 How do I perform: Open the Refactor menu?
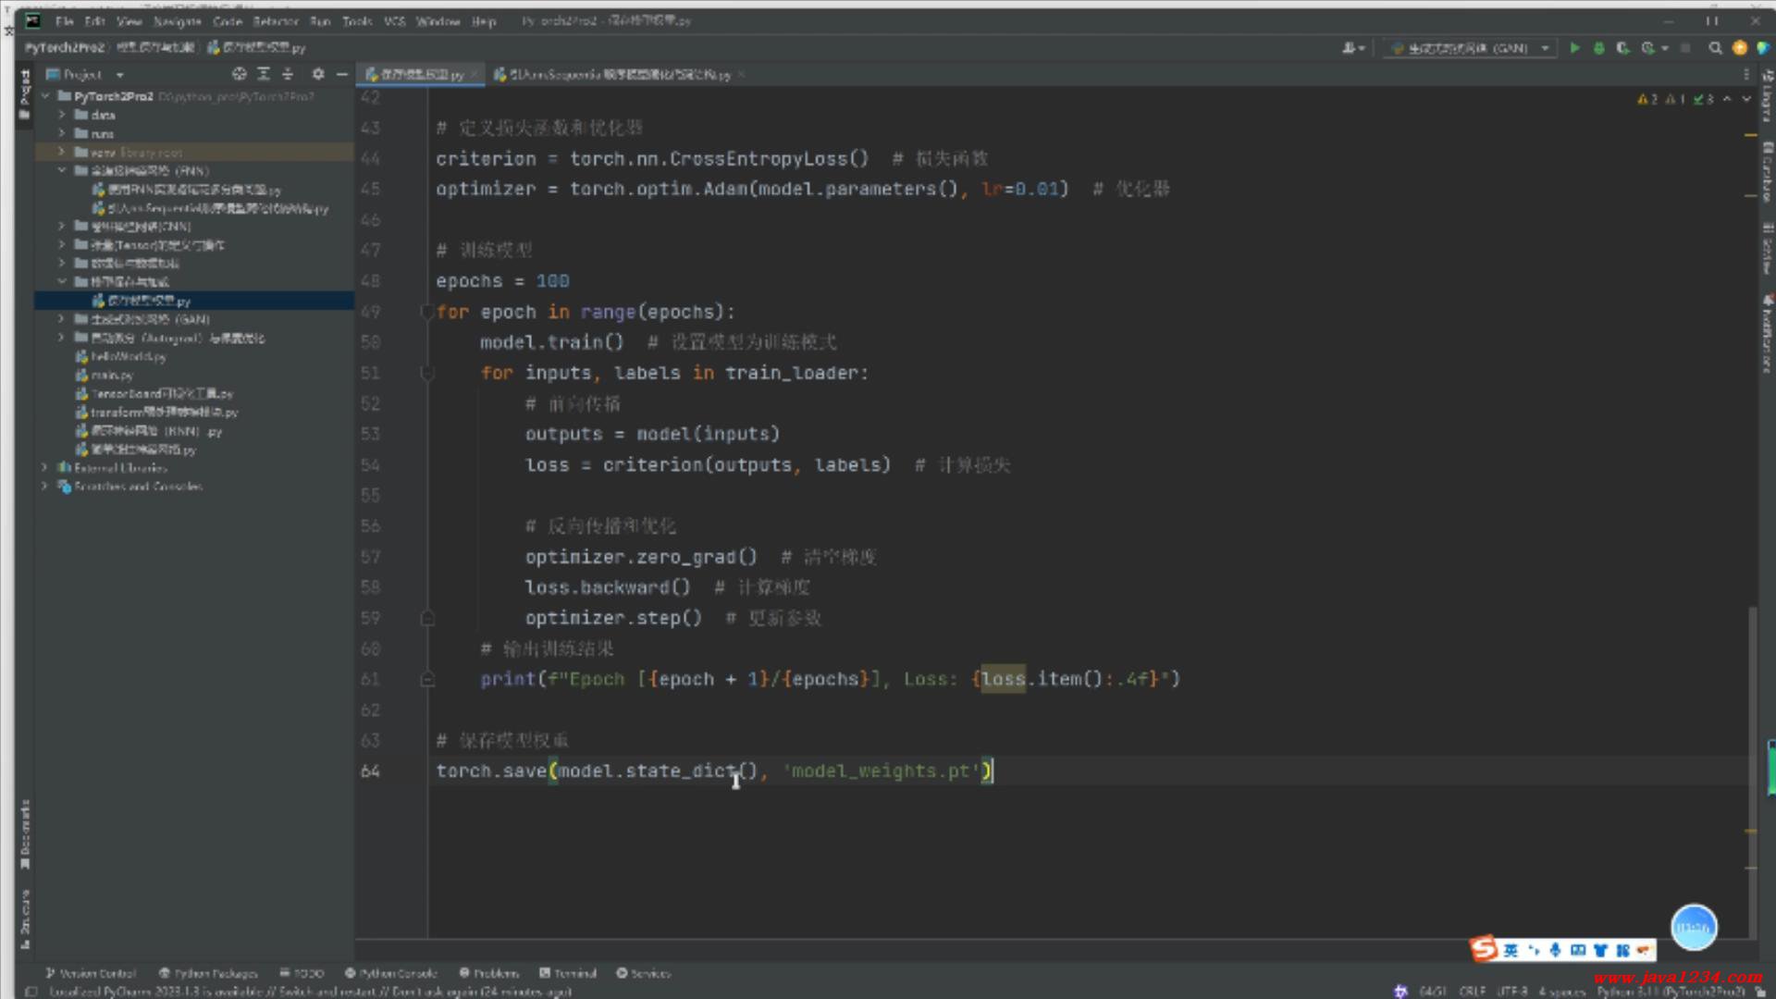276,20
